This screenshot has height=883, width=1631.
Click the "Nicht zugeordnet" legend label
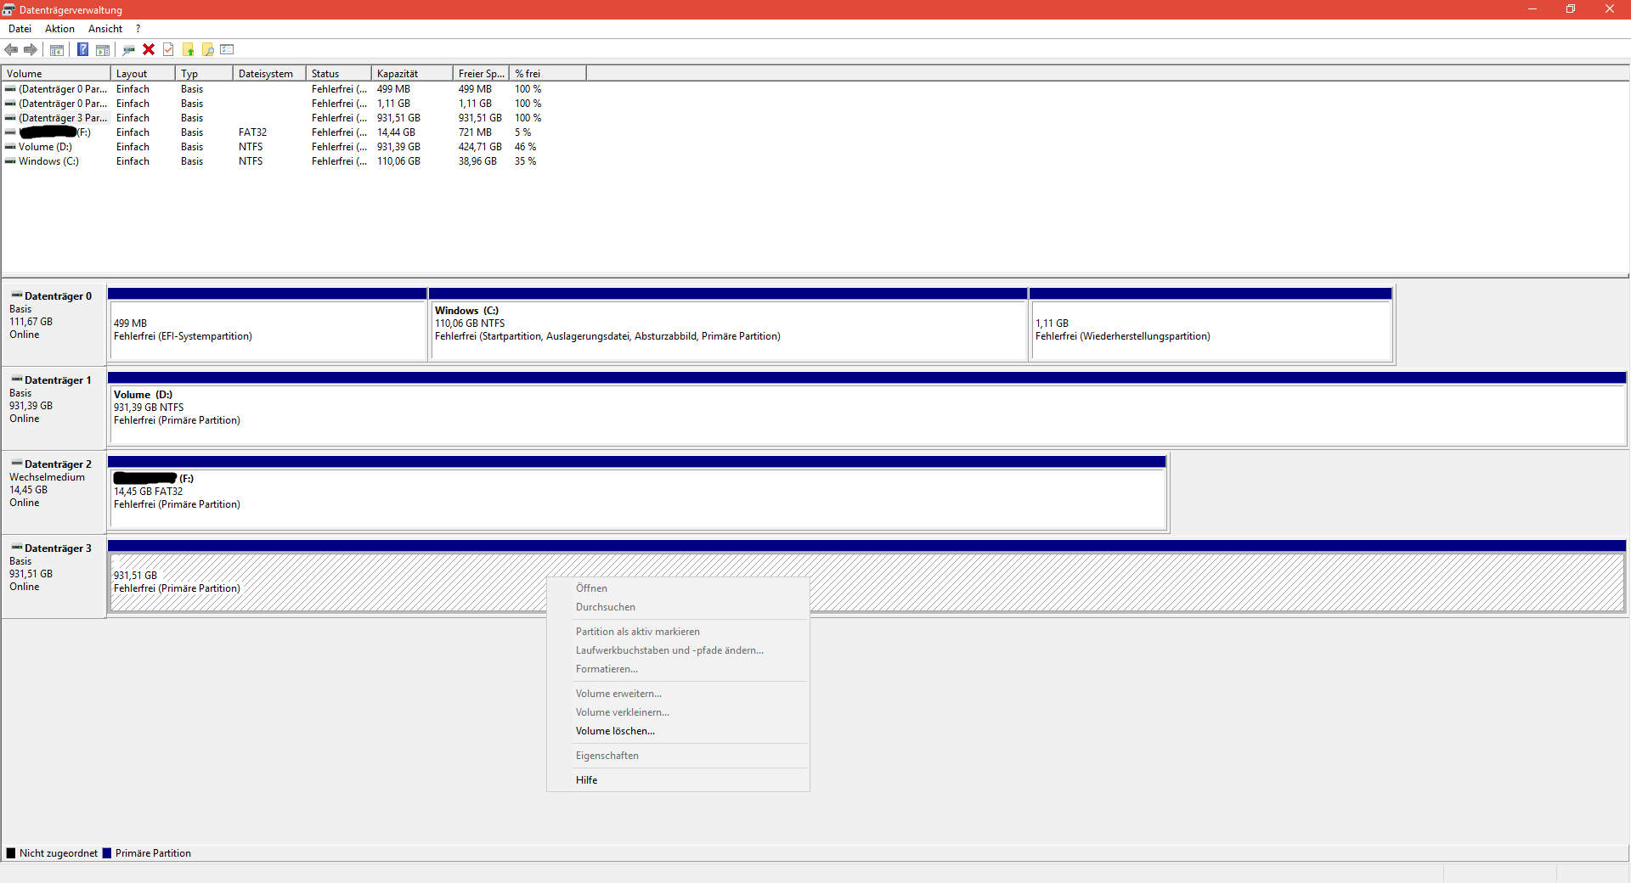[58, 853]
